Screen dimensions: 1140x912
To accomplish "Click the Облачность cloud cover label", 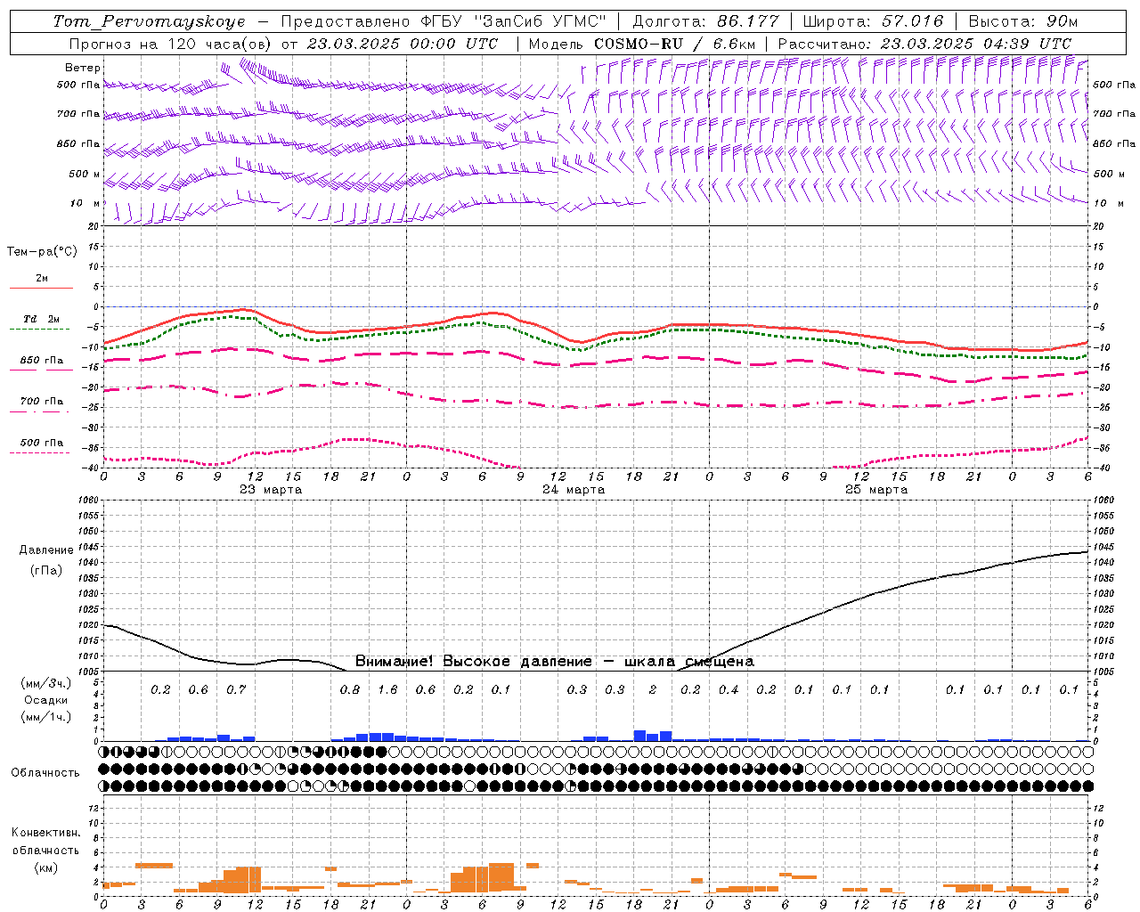I will (45, 772).
